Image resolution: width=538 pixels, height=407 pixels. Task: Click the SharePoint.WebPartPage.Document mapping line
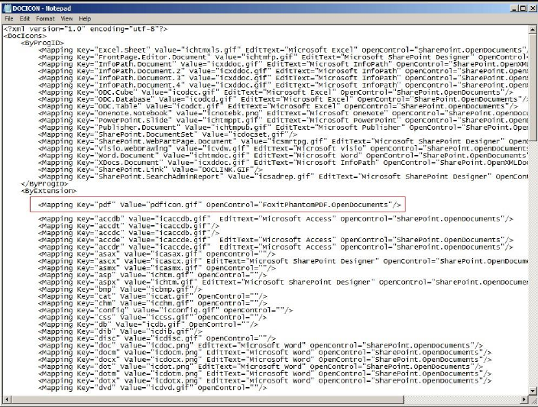tap(283, 141)
